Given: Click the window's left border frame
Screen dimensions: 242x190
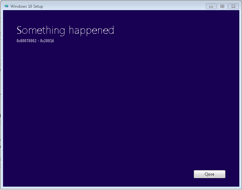Looking at the screenshot, I should tap(2, 99).
